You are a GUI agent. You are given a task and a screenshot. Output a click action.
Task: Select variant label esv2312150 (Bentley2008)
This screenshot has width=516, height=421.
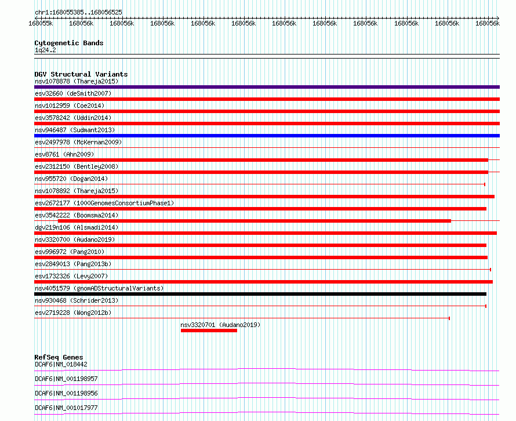[77, 166]
